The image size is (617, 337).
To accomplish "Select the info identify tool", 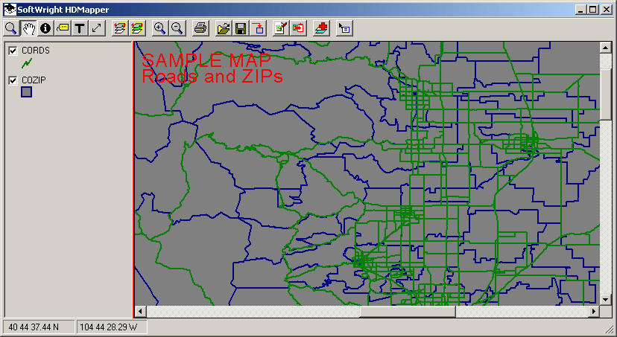I will pyautogui.click(x=45, y=28).
